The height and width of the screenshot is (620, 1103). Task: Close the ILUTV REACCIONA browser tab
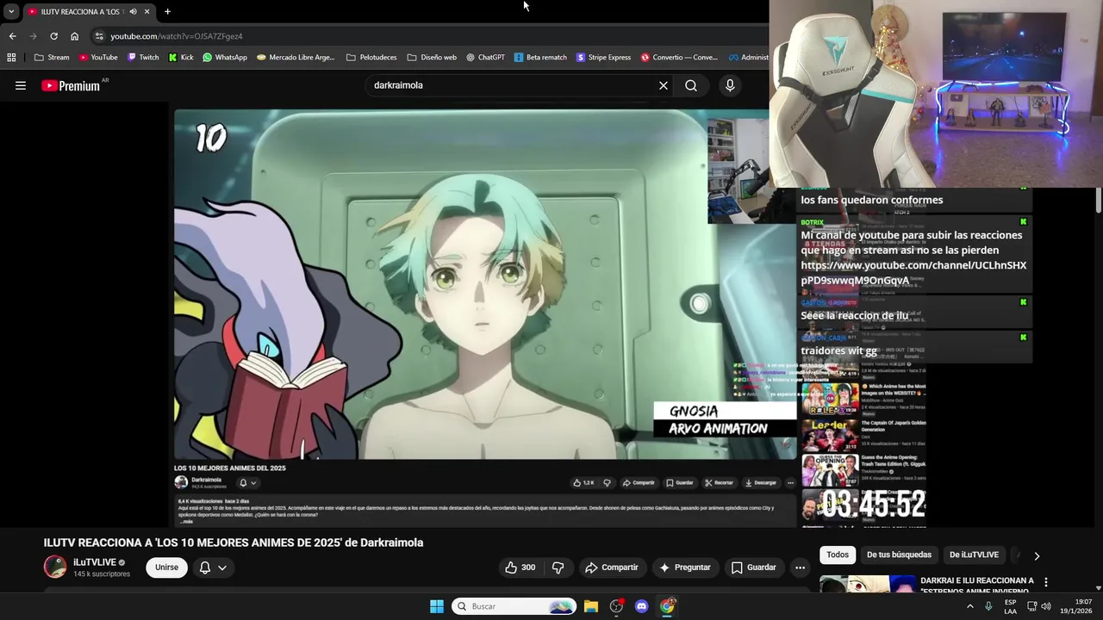click(x=146, y=12)
